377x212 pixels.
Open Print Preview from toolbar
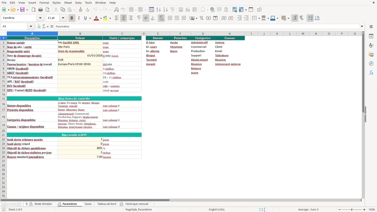[x=47, y=10]
